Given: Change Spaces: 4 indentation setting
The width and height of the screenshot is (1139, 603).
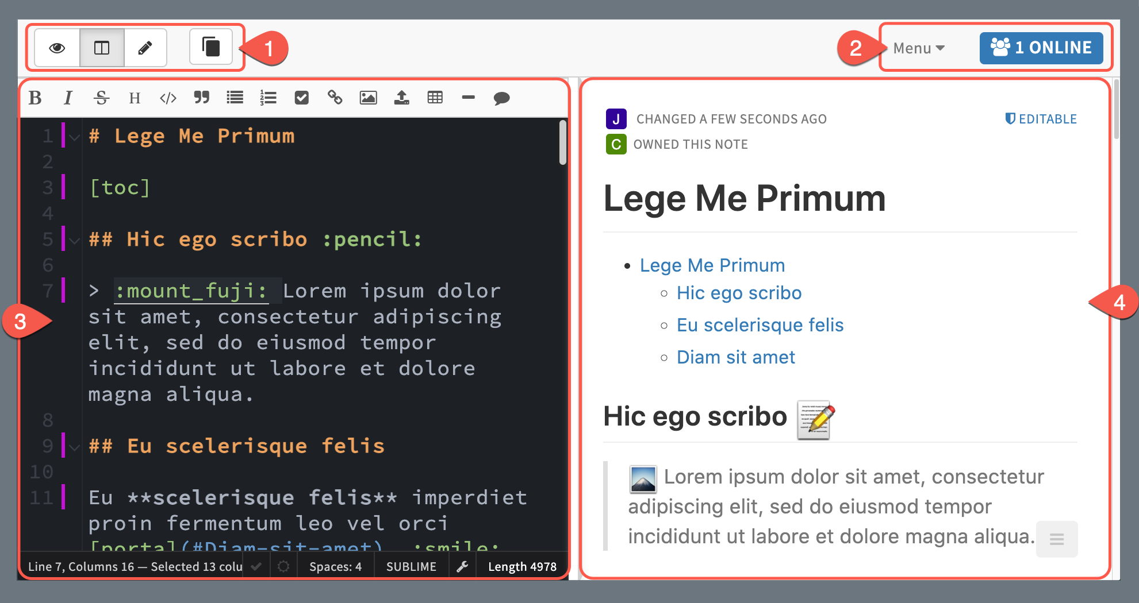Looking at the screenshot, I should point(336,567).
